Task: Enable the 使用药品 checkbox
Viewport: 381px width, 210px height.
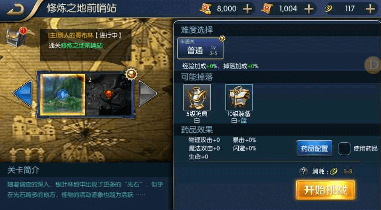Action: (x=344, y=149)
